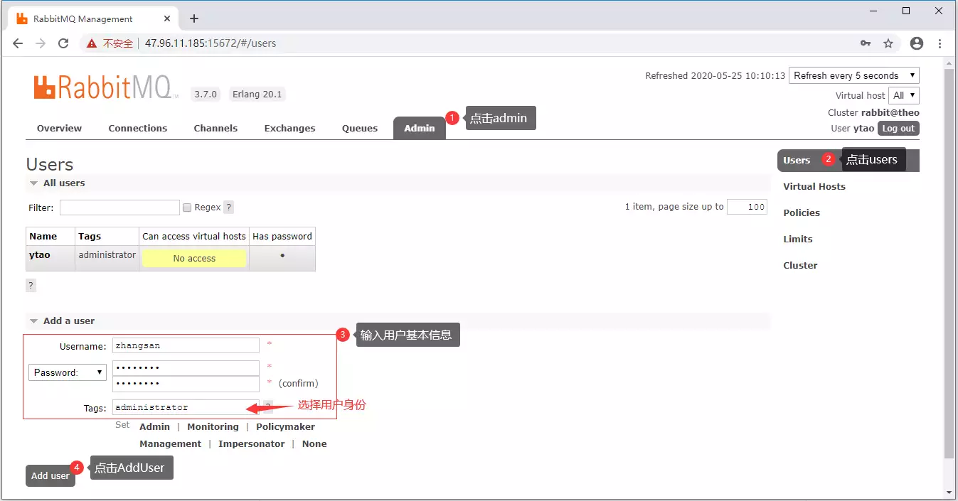Bookmark page with star icon
This screenshot has width=958, height=501.
[888, 43]
